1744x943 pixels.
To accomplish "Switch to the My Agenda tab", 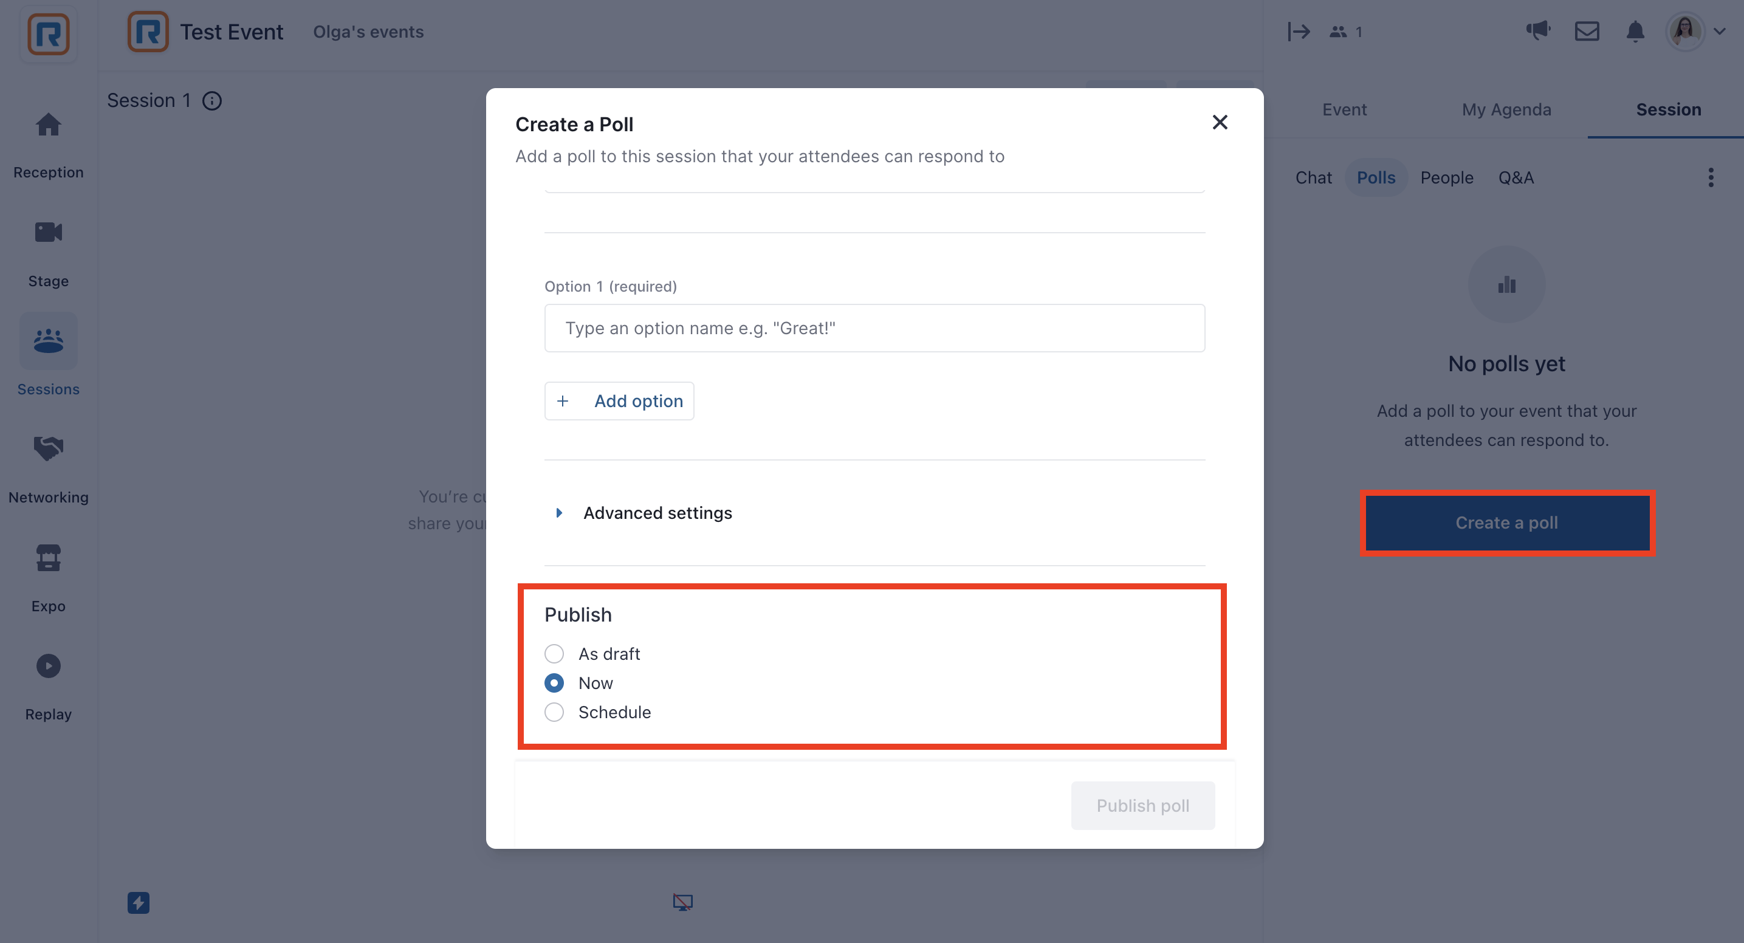I will click(1506, 109).
